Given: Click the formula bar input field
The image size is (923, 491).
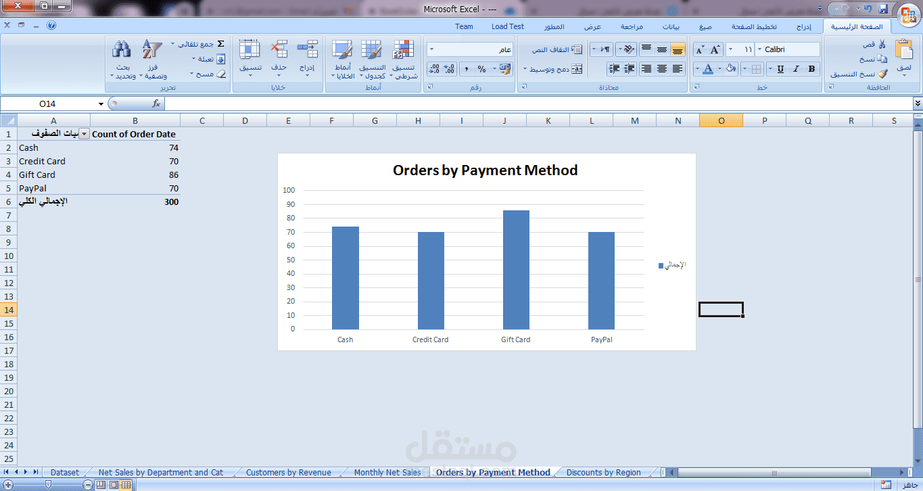Looking at the screenshot, I should point(538,103).
